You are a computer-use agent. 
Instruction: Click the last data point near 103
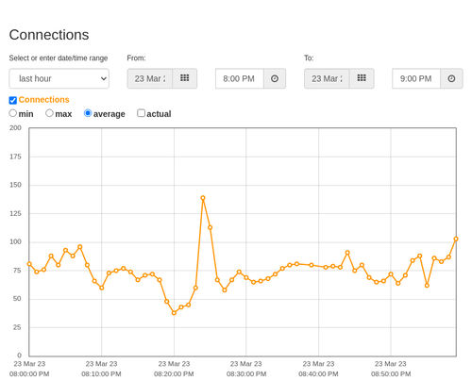coord(456,239)
